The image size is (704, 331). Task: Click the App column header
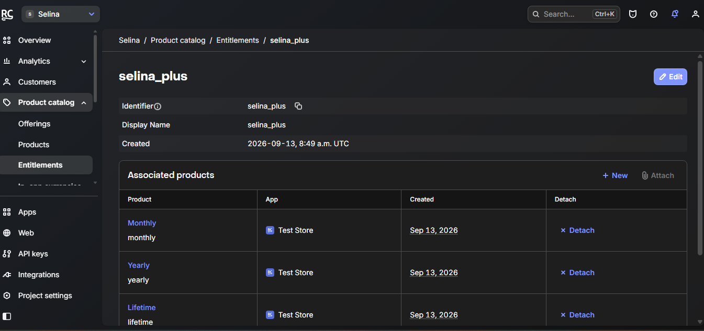[272, 199]
